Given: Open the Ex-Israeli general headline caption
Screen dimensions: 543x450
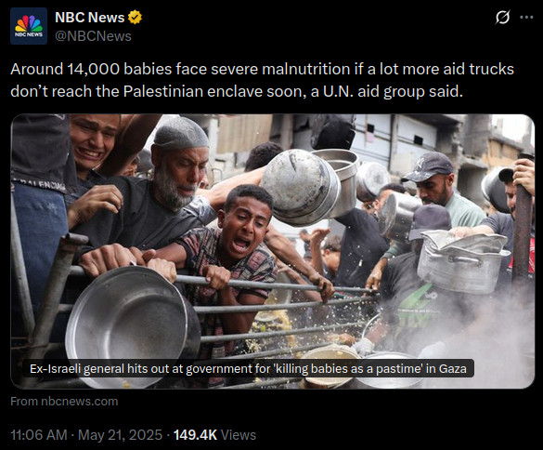Looking at the screenshot, I should (x=248, y=368).
